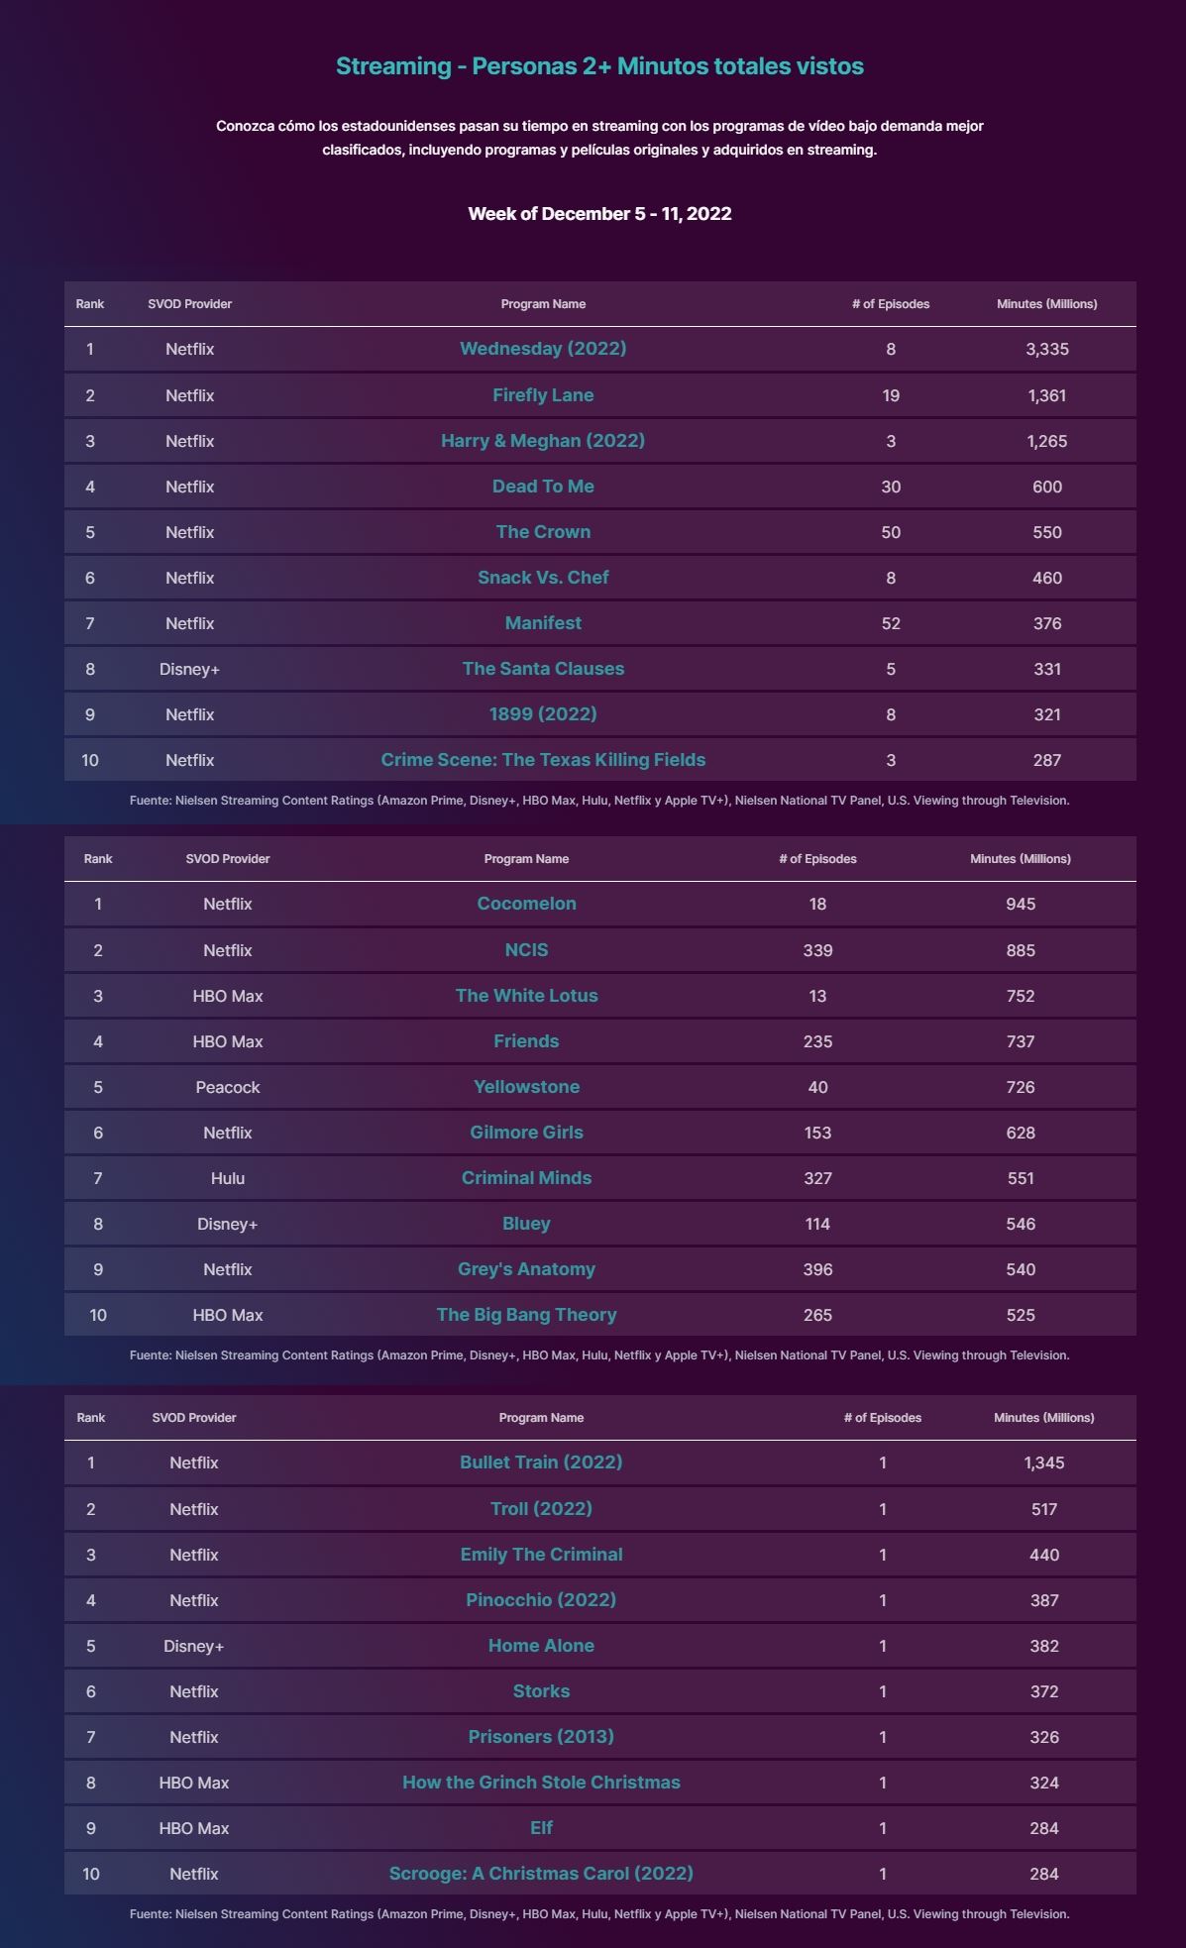Screen dimensions: 1186x1948
Task: Select How the Grinch Stole Christmas
Action: (541, 1783)
